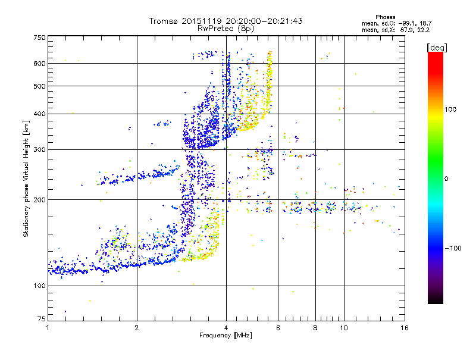Click the frequency axis "1" tick label
This screenshot has height=357, width=476.
(x=48, y=328)
